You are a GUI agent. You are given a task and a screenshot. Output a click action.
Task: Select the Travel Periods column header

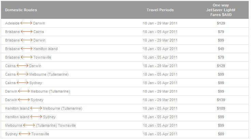(x=160, y=10)
